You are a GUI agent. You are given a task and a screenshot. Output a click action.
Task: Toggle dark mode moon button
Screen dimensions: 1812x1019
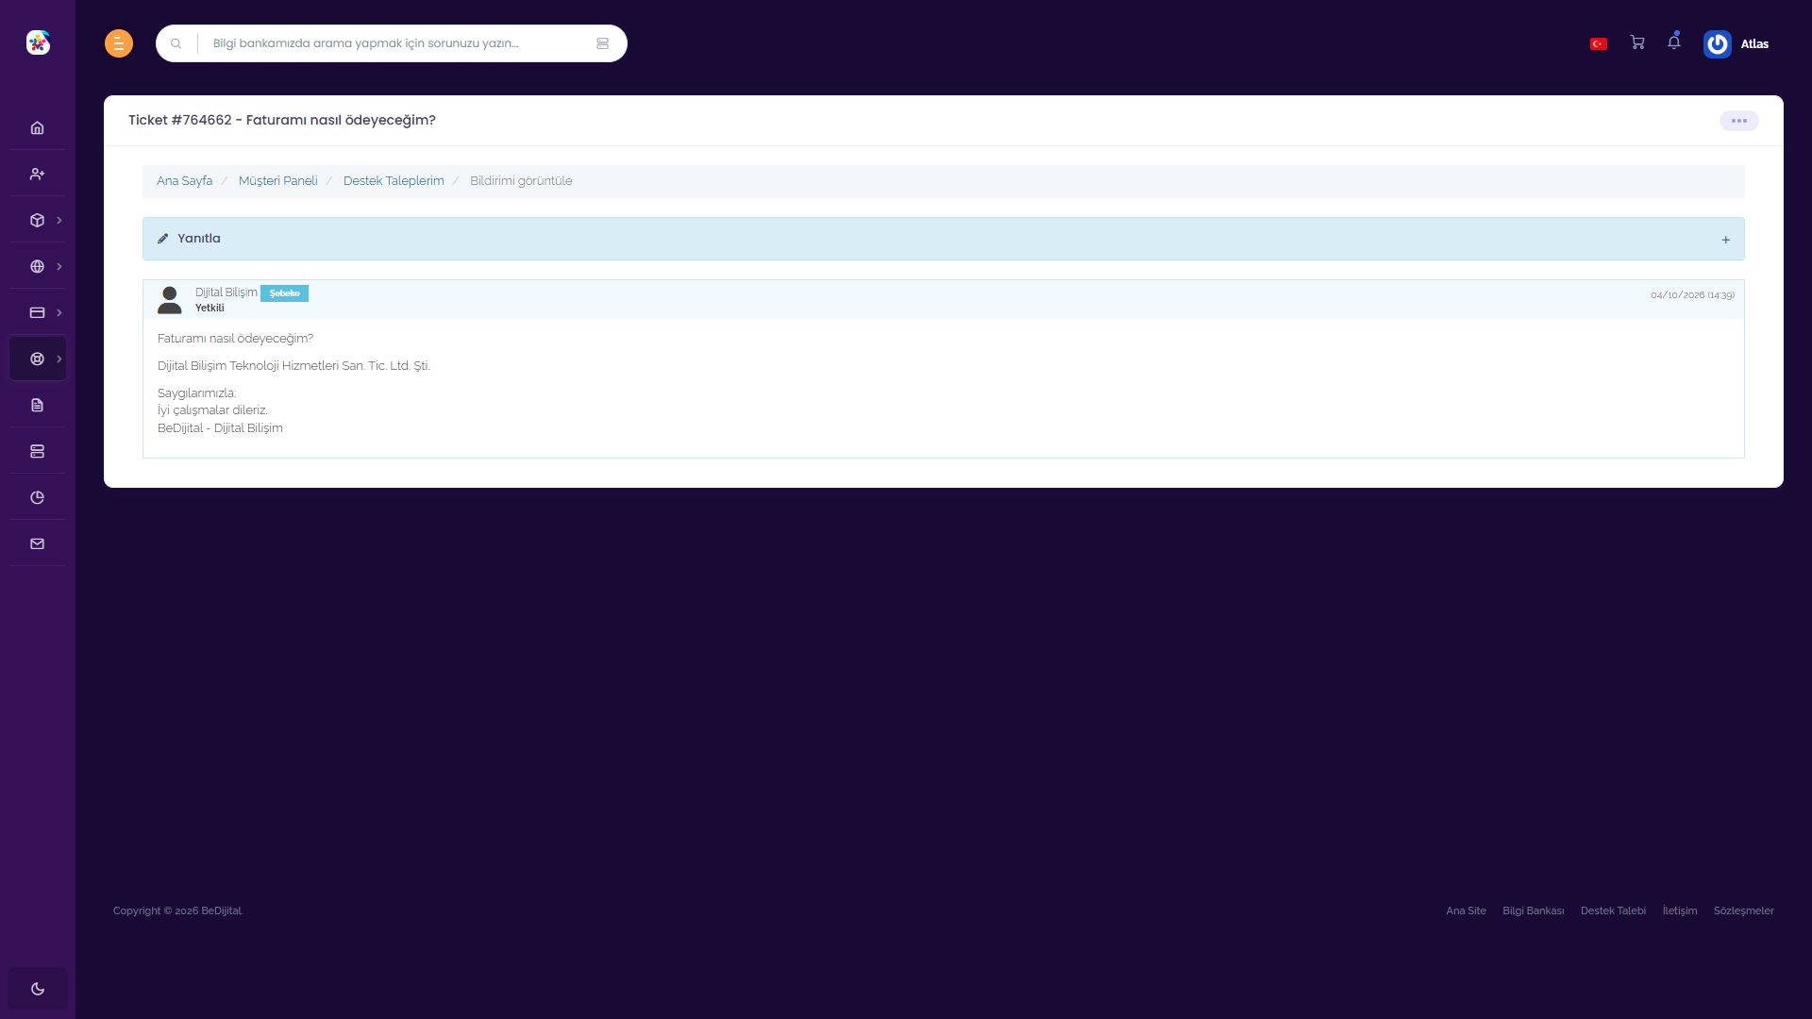coord(38,989)
